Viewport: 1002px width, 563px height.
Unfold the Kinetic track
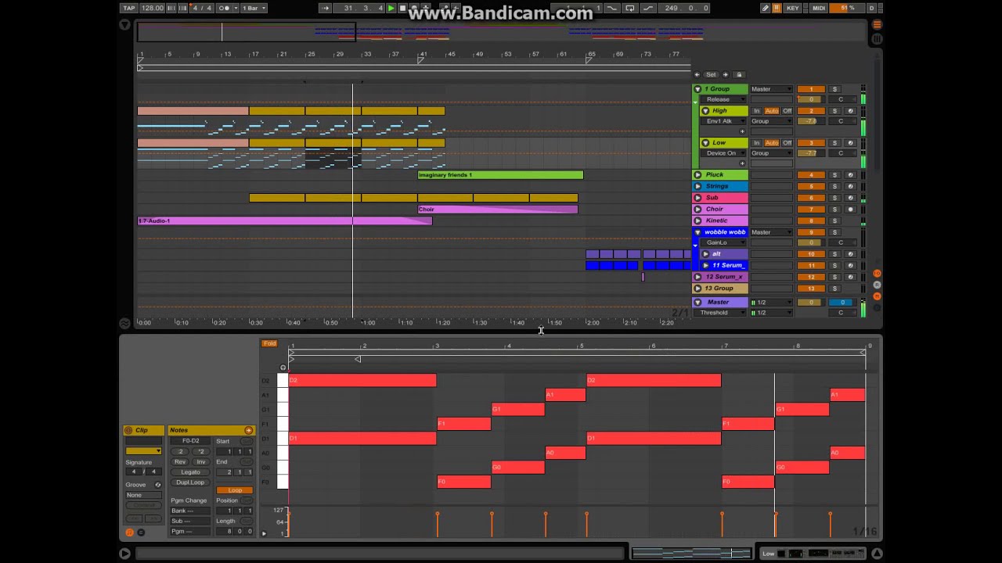pos(697,221)
